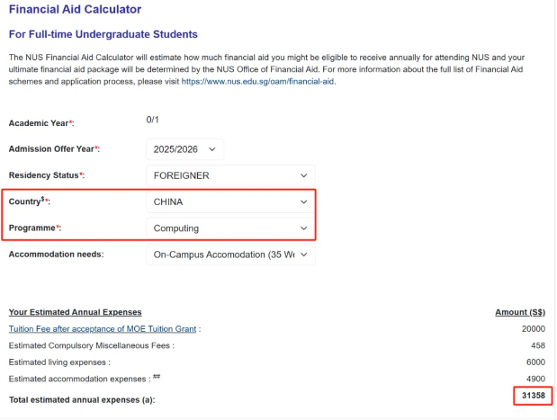Viewport: 557px width, 420px height.
Task: Open the Admission Offer Year dropdown
Action: (184, 148)
